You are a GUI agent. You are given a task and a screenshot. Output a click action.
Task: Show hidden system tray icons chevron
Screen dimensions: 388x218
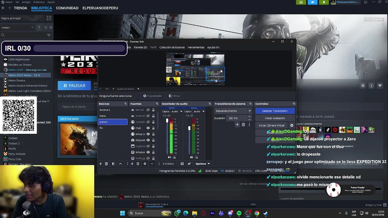tap(339, 213)
